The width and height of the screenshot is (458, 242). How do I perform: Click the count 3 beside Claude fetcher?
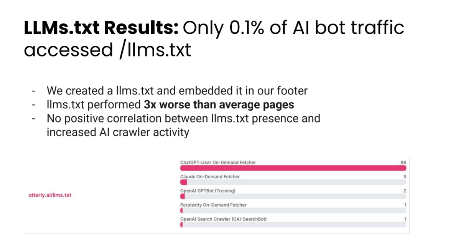[x=405, y=177]
